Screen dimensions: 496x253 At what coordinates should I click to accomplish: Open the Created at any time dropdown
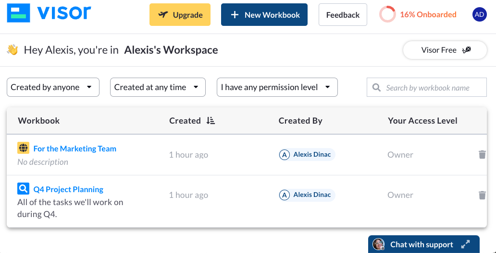(158, 87)
